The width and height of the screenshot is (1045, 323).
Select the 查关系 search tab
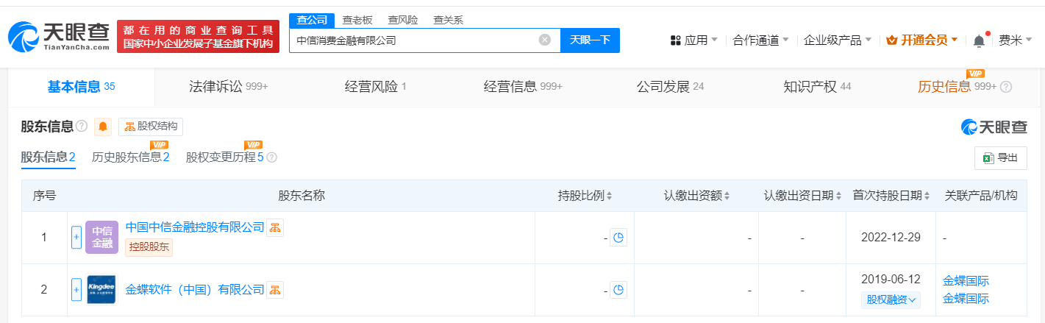pos(448,20)
